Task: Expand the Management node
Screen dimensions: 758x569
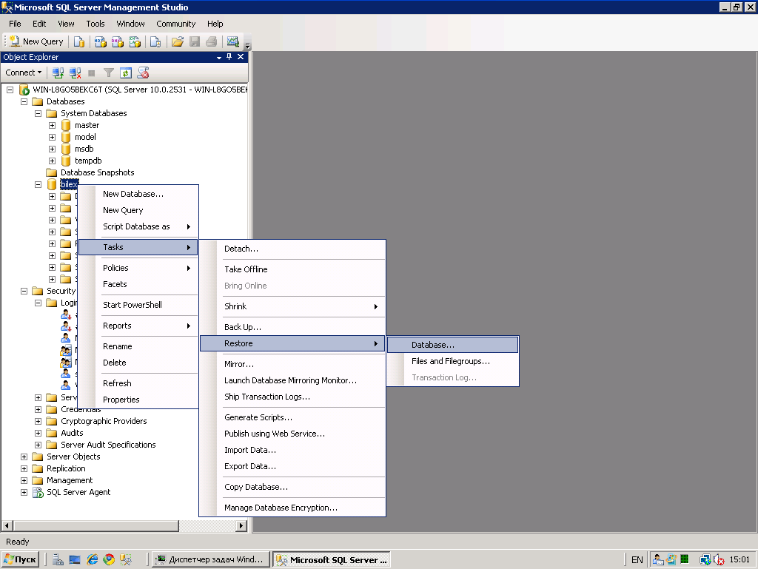Action: 24,481
